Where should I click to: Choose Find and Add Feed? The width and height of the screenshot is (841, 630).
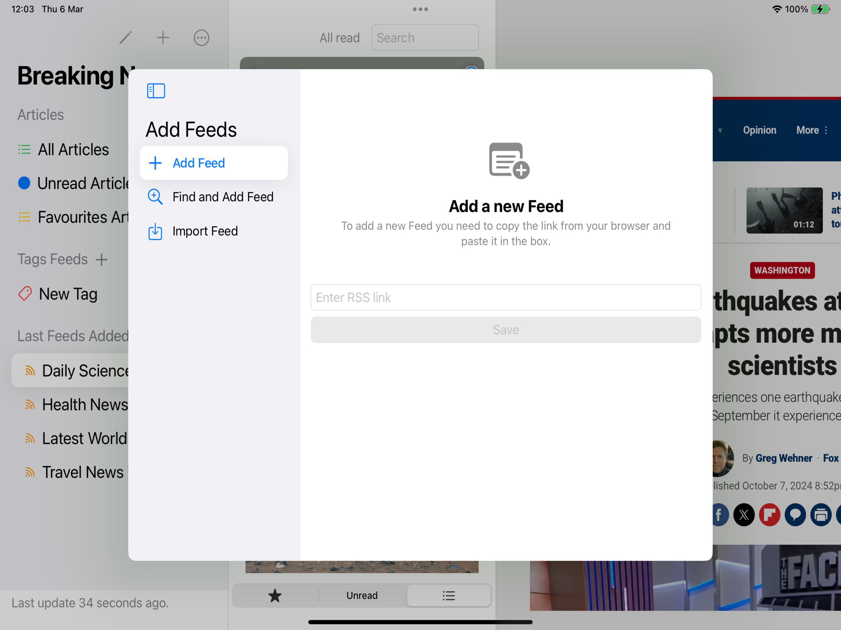[x=214, y=197]
